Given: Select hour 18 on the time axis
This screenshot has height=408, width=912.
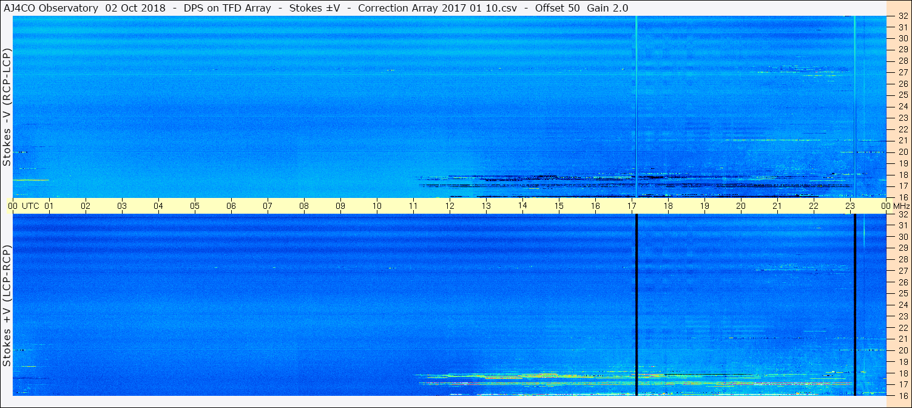Looking at the screenshot, I should point(668,206).
